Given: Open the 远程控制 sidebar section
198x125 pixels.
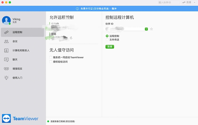Looking at the screenshot, I should coord(22,32).
